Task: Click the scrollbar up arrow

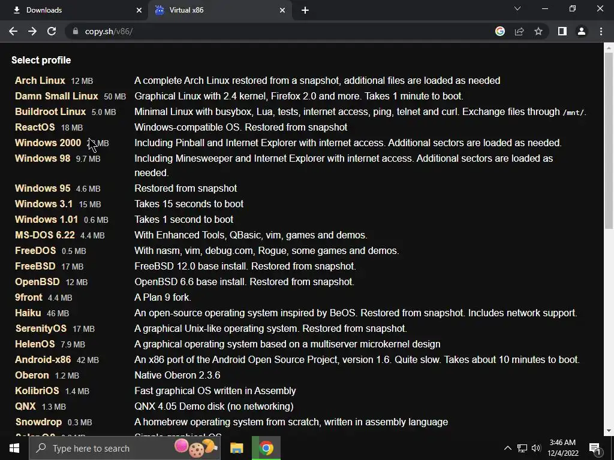Action: pyautogui.click(x=609, y=48)
